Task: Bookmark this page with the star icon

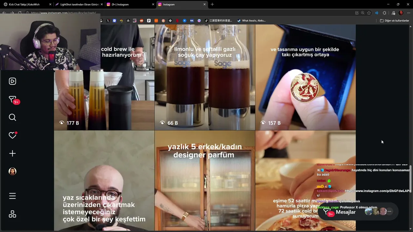Action: point(369,13)
